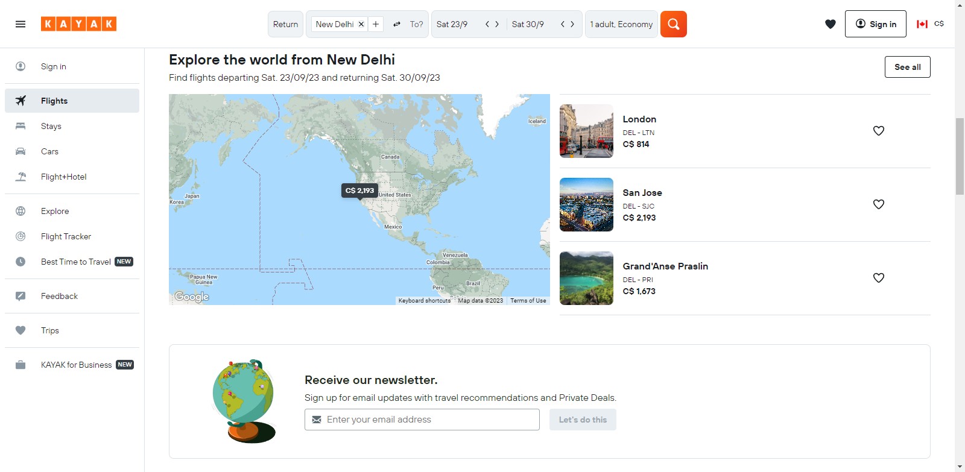Move return date to previous day

pyautogui.click(x=562, y=24)
